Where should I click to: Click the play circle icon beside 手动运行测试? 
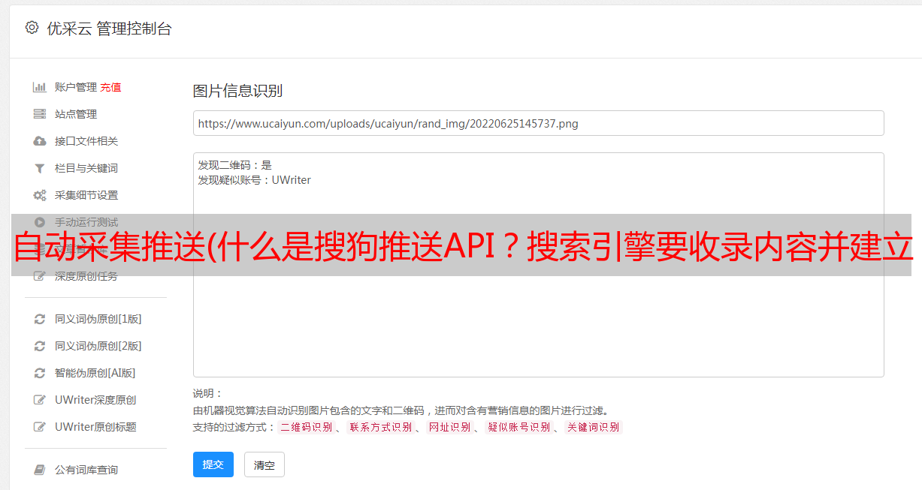[x=40, y=222]
